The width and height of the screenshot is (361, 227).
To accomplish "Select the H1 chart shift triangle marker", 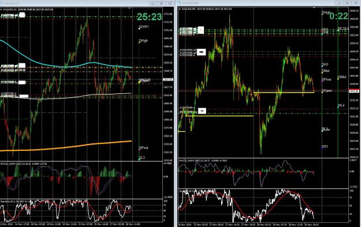I will click(129, 8).
